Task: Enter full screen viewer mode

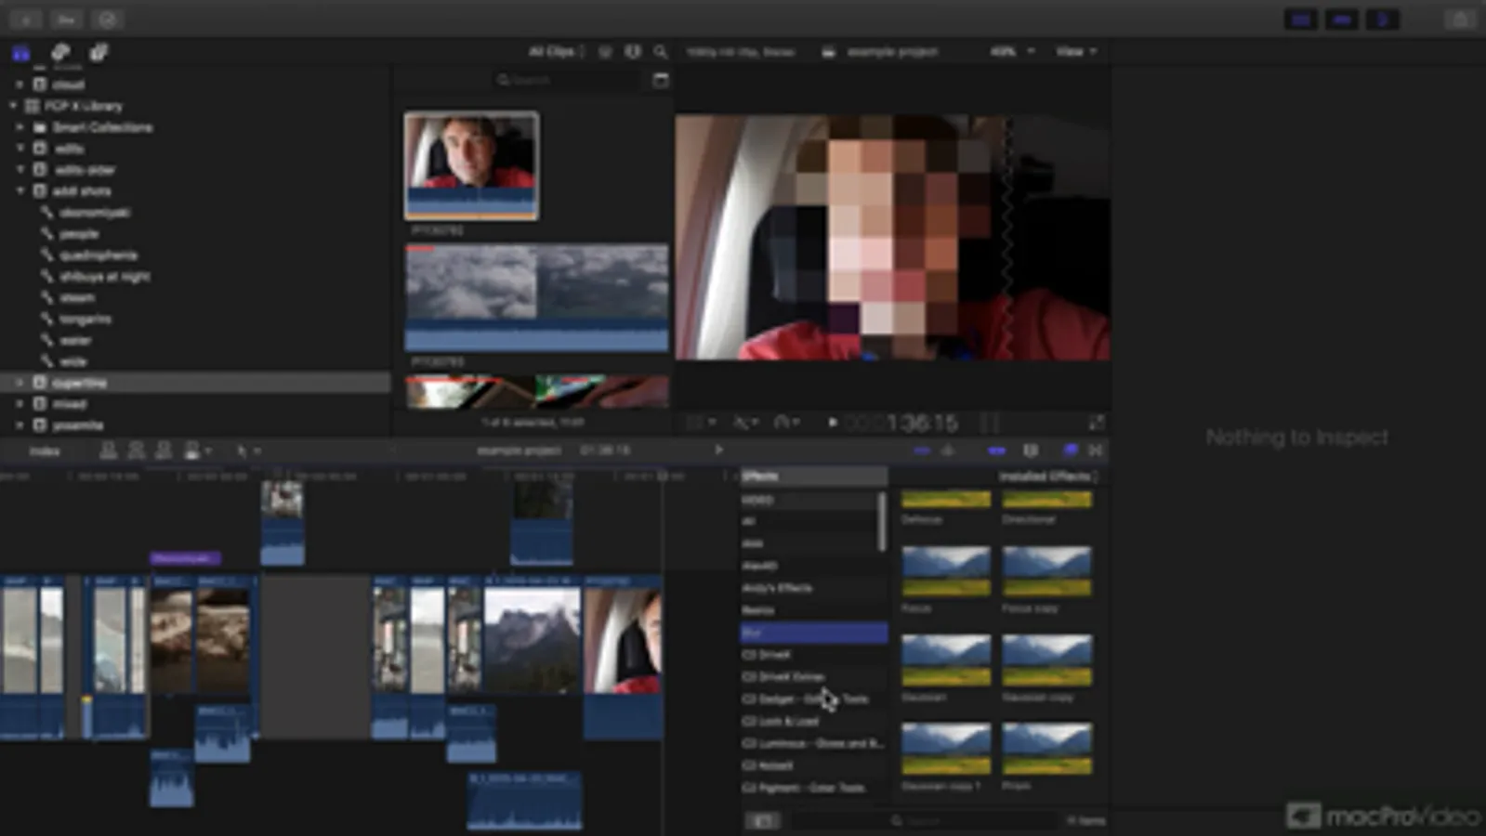Action: click(1097, 423)
